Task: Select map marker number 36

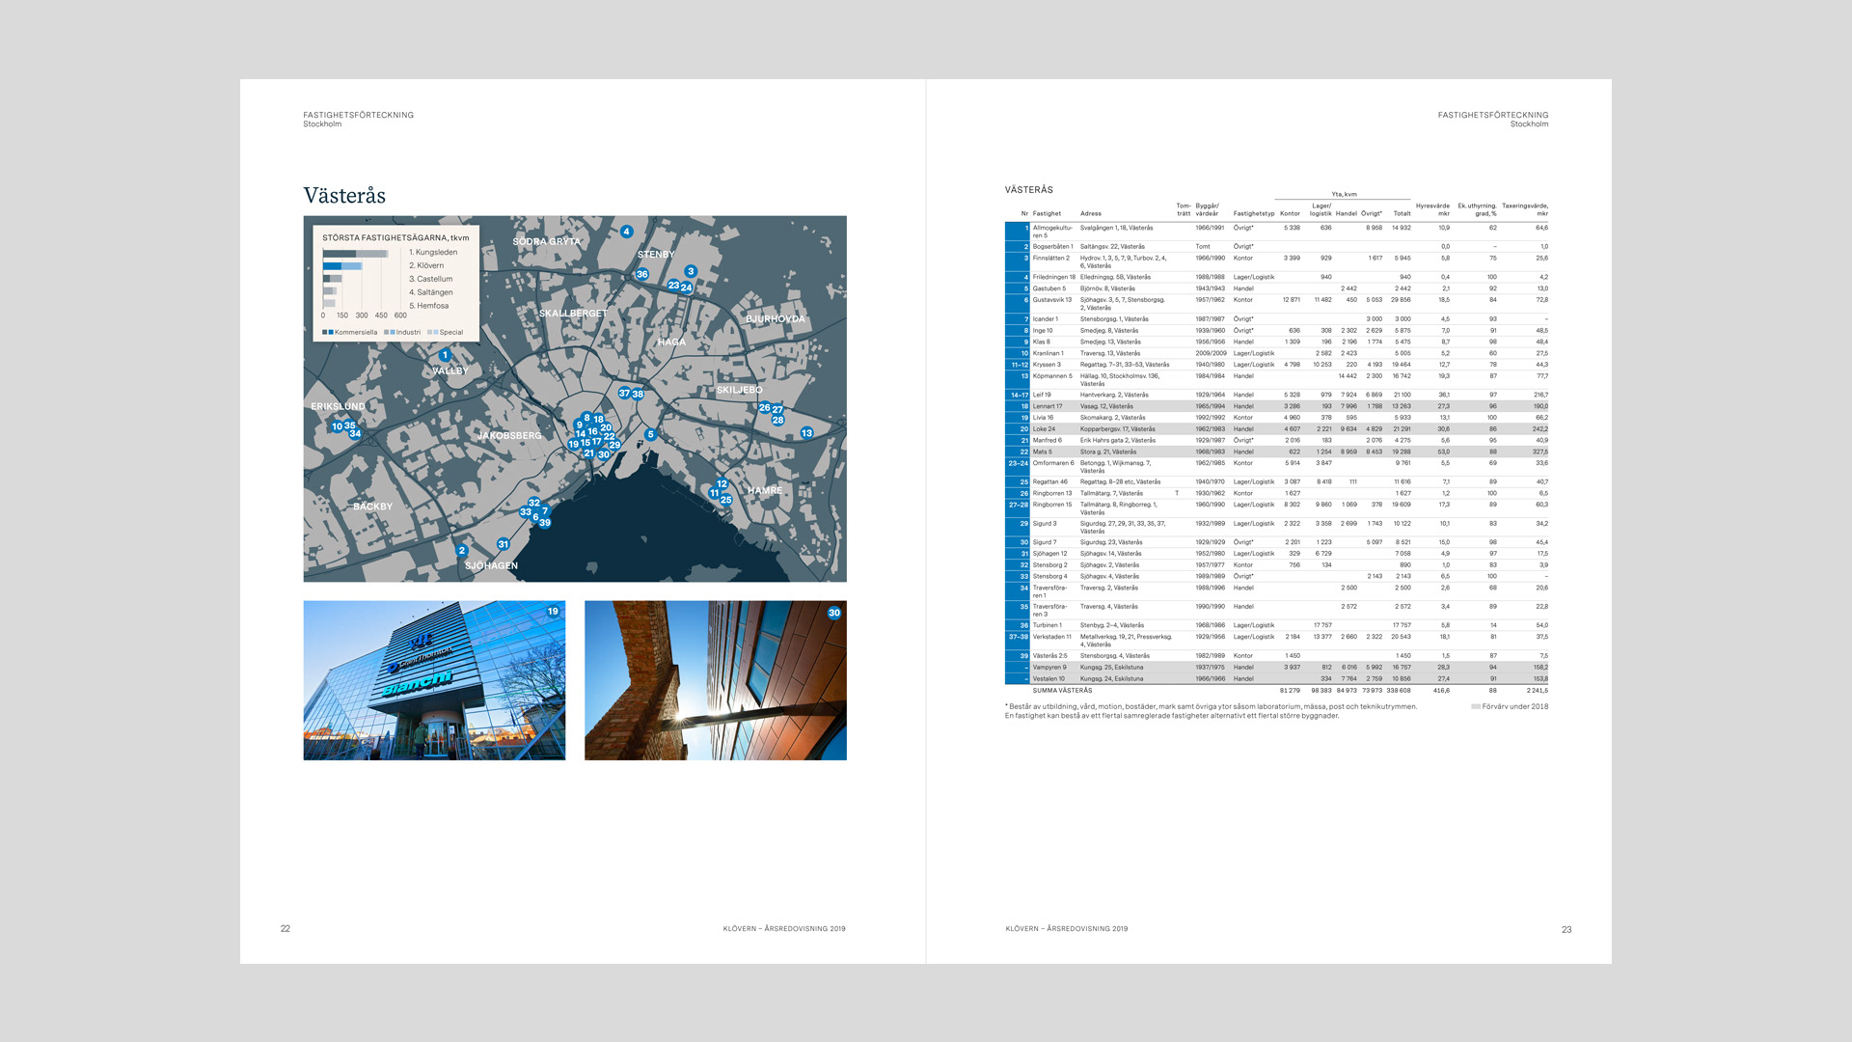Action: (x=642, y=274)
